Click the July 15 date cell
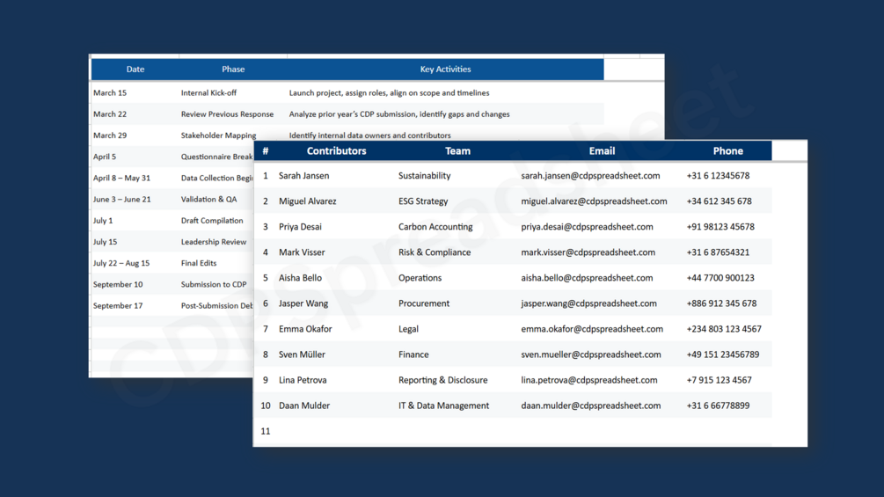 pos(106,242)
